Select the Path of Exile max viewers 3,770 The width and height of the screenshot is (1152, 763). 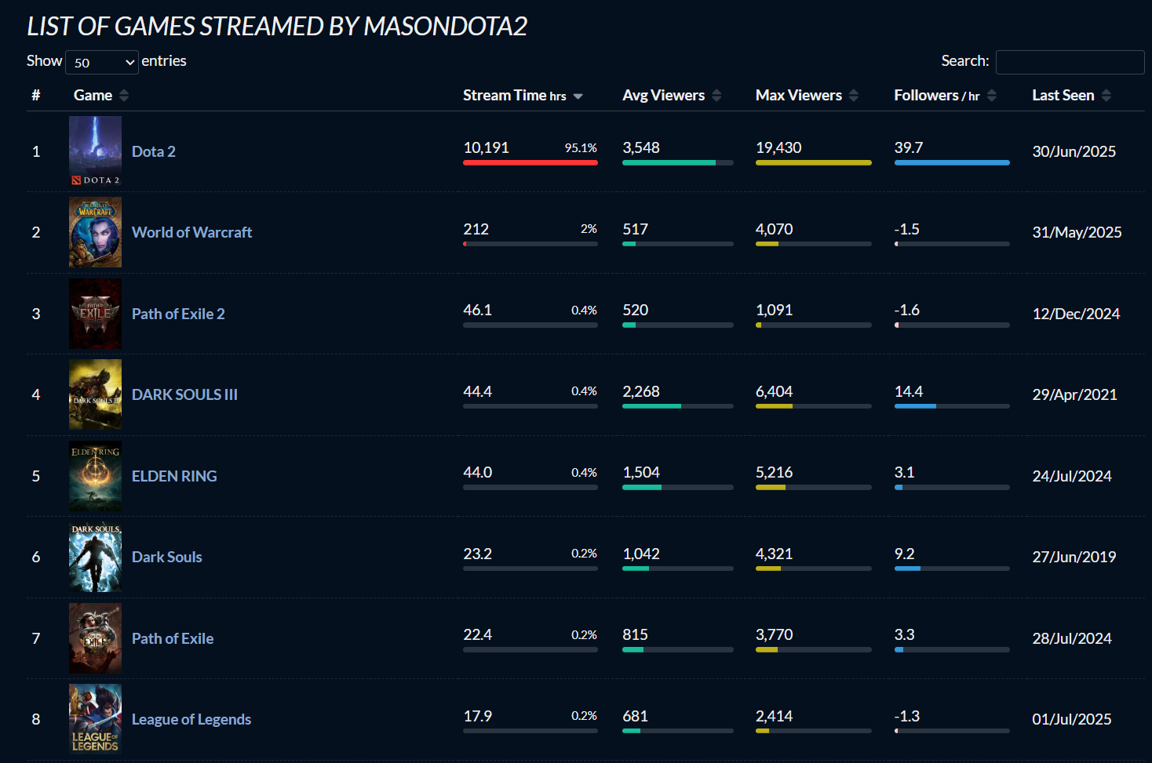point(774,634)
